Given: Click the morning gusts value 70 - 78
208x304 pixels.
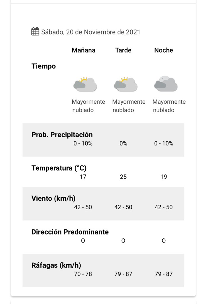Looking at the screenshot, I should tap(83, 274).
